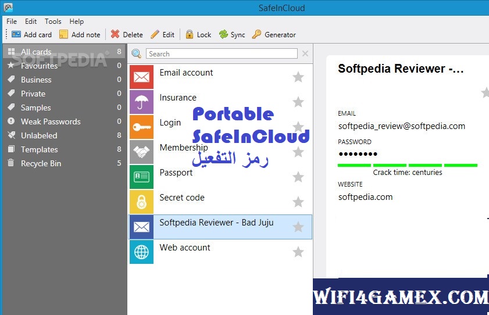Open the Tools menu
The image size is (489, 315).
53,22
